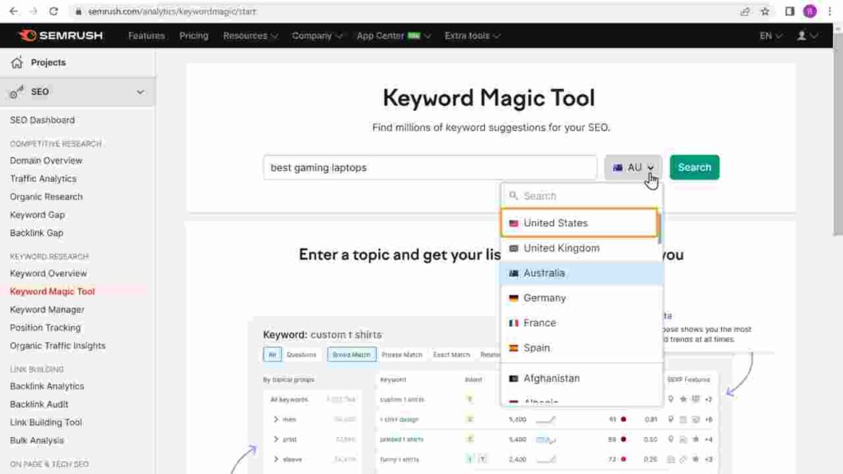This screenshot has height=474, width=843.
Task: Expand the Resources menu
Action: [x=250, y=35]
